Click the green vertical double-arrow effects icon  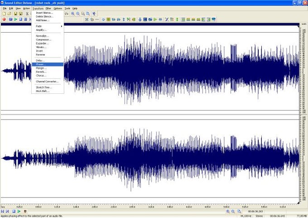pos(177,19)
